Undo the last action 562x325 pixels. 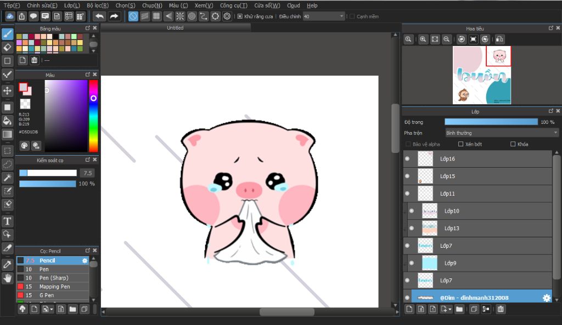coord(99,16)
